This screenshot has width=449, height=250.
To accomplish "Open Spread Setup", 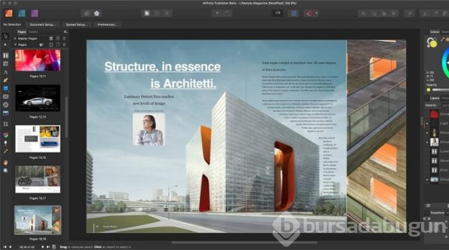I will [x=76, y=24].
